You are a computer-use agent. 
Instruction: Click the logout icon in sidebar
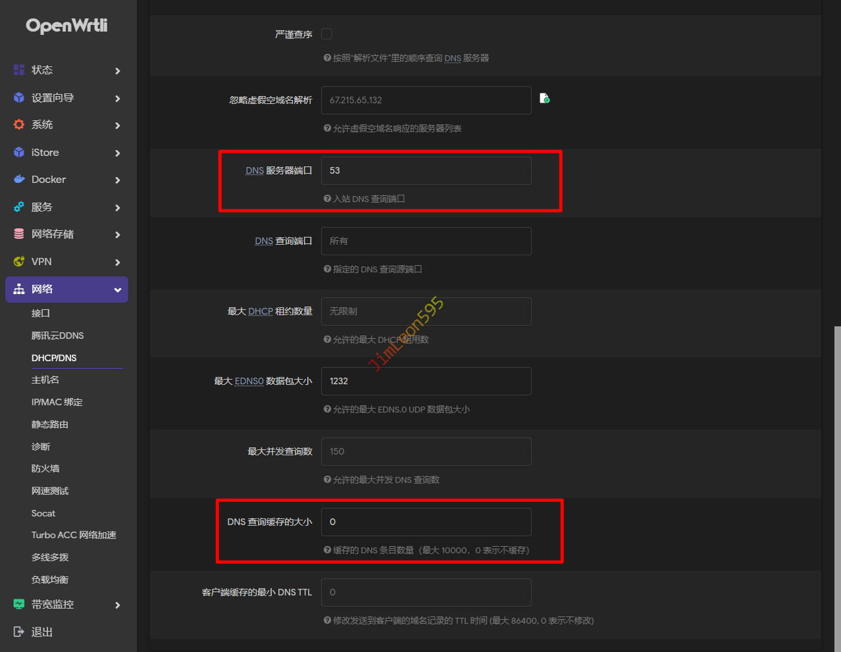[x=19, y=632]
